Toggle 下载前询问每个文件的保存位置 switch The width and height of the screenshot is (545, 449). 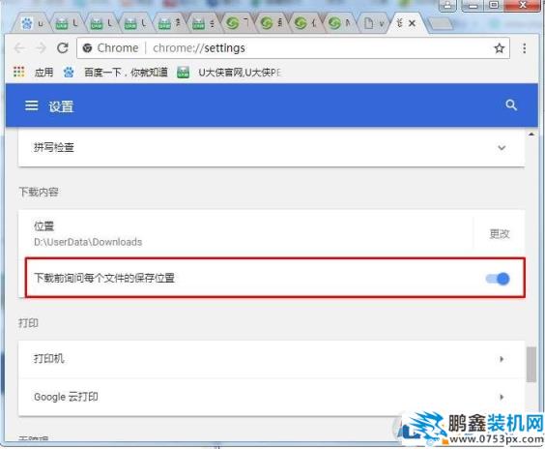click(x=498, y=279)
